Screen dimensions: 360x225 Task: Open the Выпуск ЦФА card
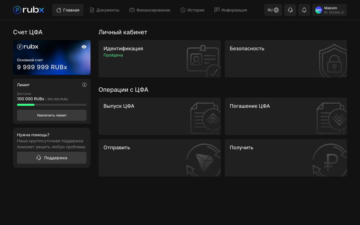(159, 116)
